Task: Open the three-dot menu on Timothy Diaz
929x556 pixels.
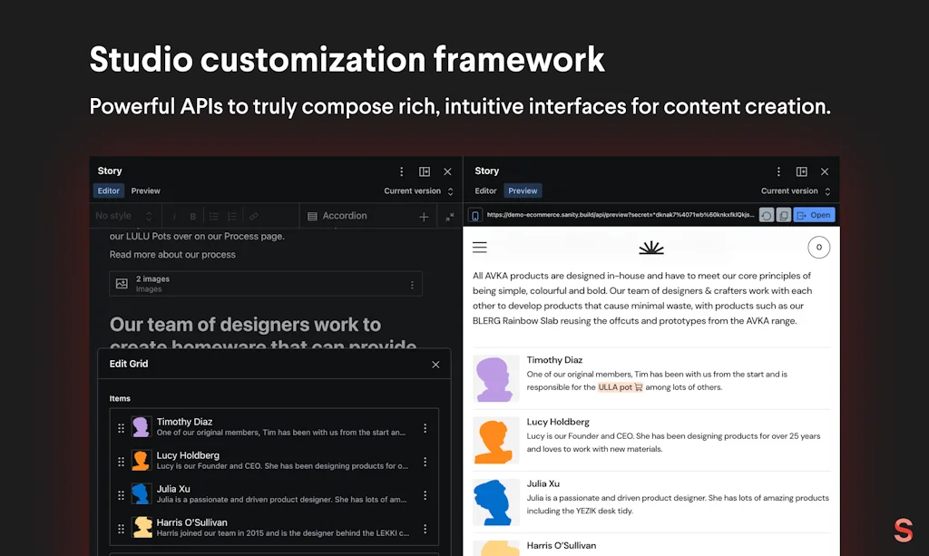Action: pos(425,426)
